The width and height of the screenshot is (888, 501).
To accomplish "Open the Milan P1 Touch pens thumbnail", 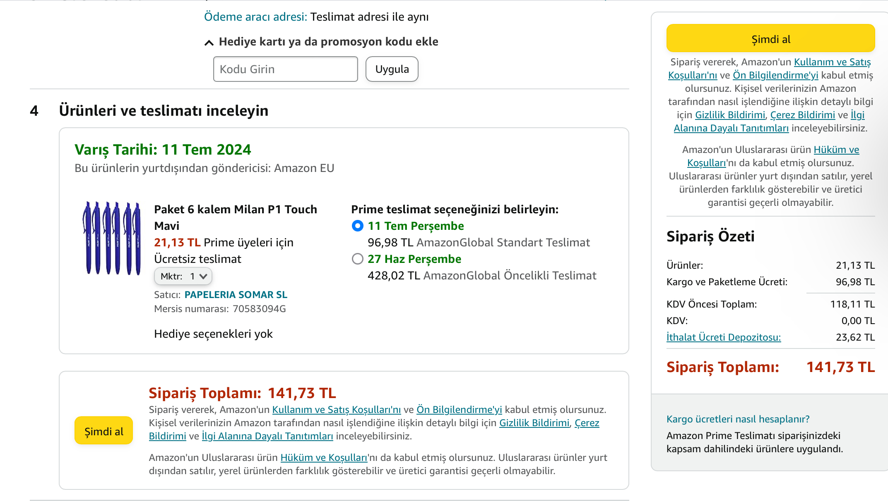I will point(112,238).
